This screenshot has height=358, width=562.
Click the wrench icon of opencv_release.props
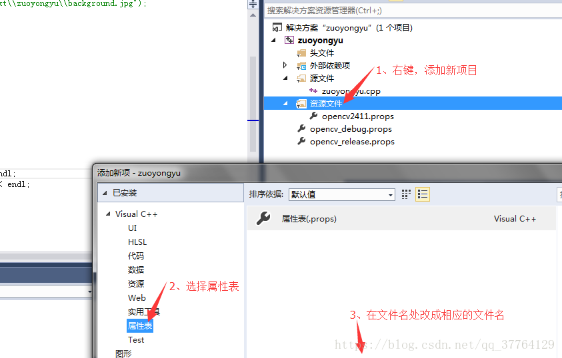coord(301,141)
